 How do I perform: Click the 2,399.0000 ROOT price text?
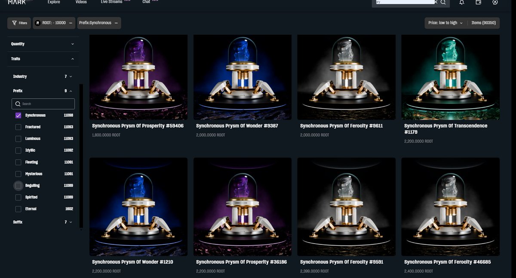[x=314, y=271]
